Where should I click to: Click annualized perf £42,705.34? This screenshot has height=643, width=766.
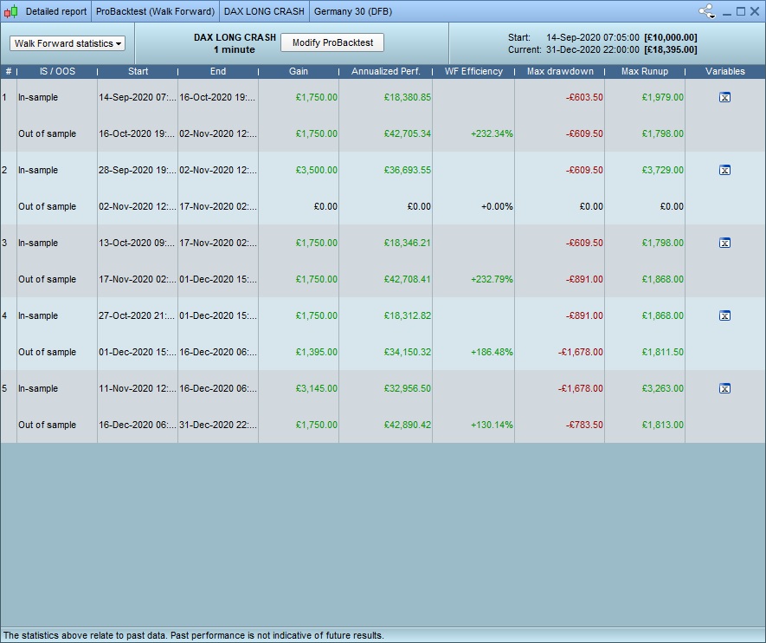408,133
